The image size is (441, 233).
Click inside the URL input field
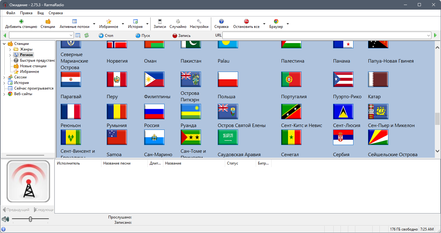[324, 35]
